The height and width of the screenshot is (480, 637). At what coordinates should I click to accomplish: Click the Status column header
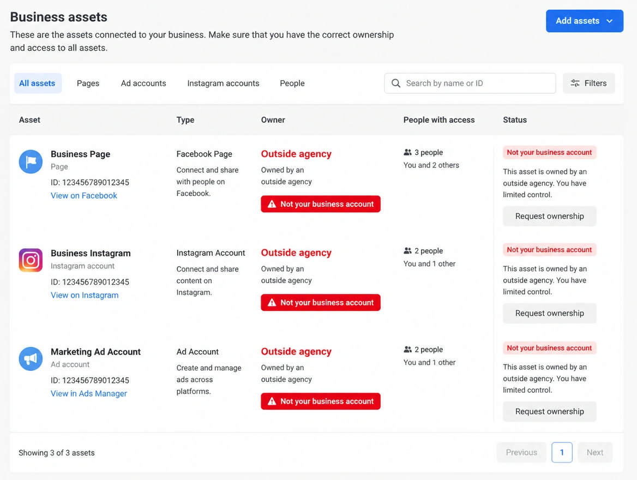coord(515,120)
